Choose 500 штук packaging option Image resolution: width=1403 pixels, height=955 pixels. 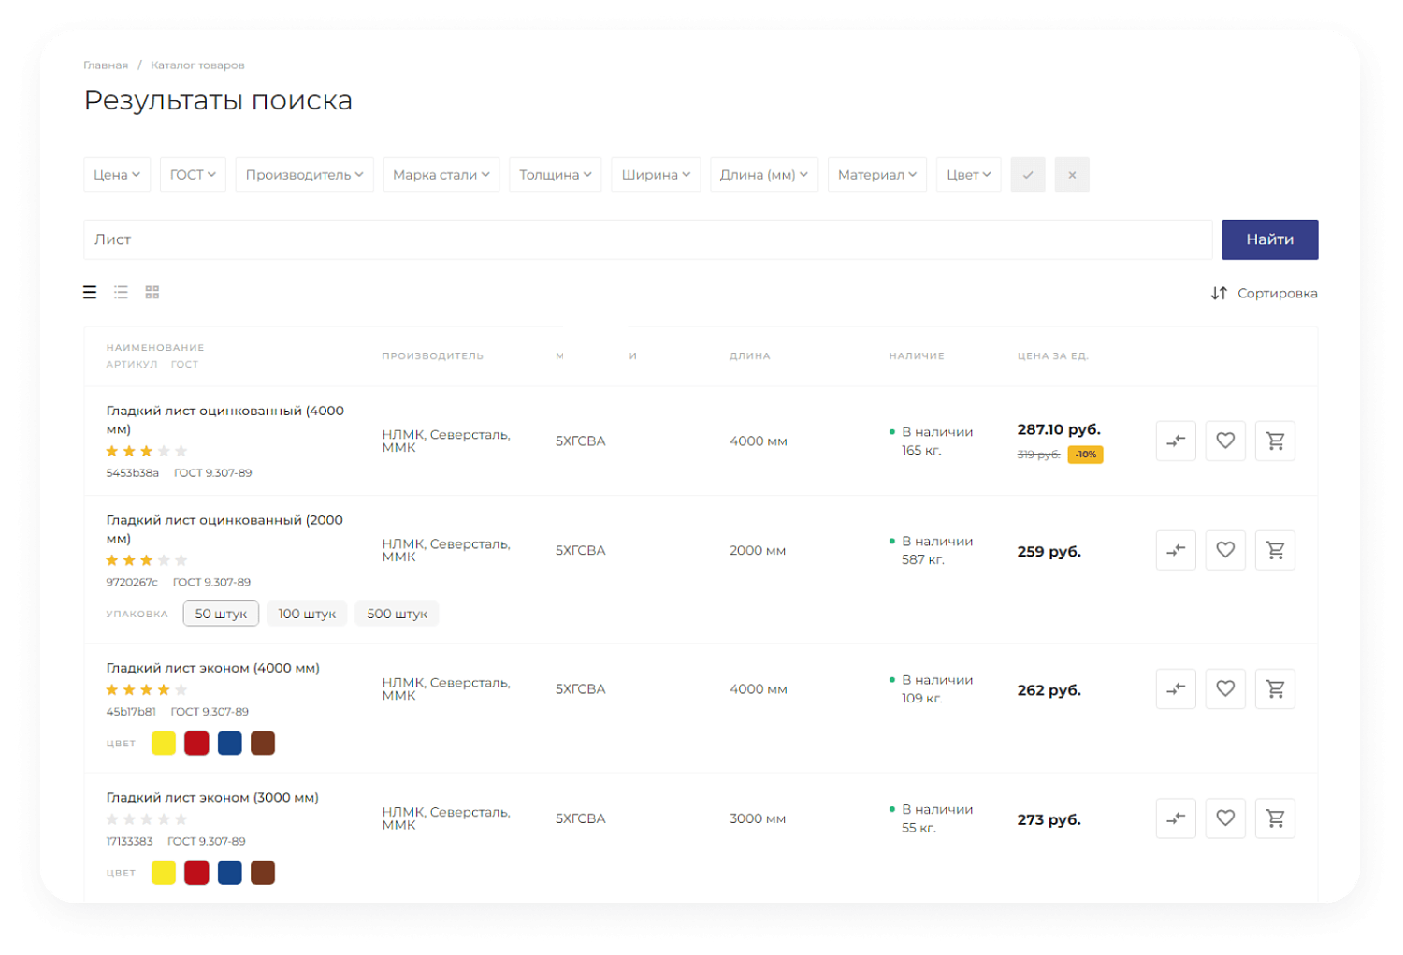pos(397,614)
